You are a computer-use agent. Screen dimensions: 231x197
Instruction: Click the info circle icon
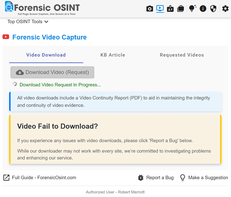tap(203, 8)
